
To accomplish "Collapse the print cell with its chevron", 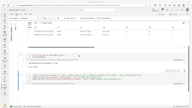I will click(x=24, y=55).
